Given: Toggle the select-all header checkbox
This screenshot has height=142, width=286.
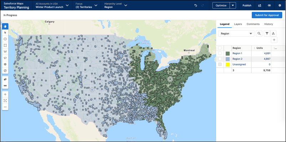Looking at the screenshot, I should point(220,48).
